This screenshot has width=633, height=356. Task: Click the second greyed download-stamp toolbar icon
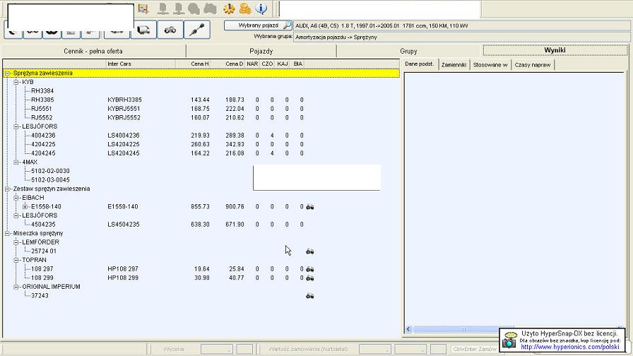tap(179, 8)
